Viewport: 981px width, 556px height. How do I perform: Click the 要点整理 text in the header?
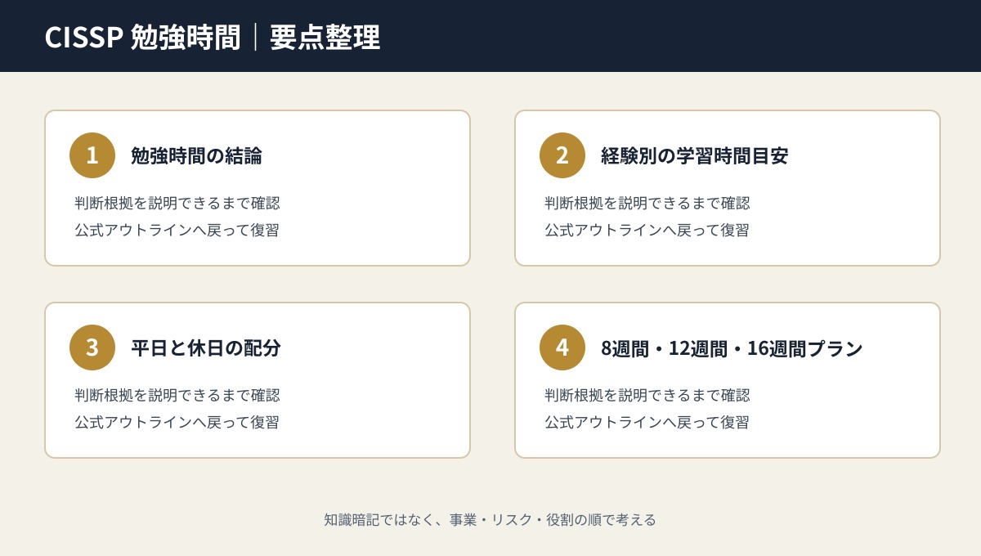point(325,37)
